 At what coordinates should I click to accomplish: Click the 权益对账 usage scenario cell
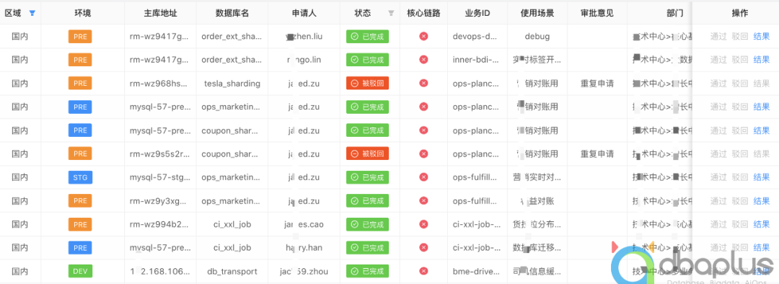coord(537,201)
